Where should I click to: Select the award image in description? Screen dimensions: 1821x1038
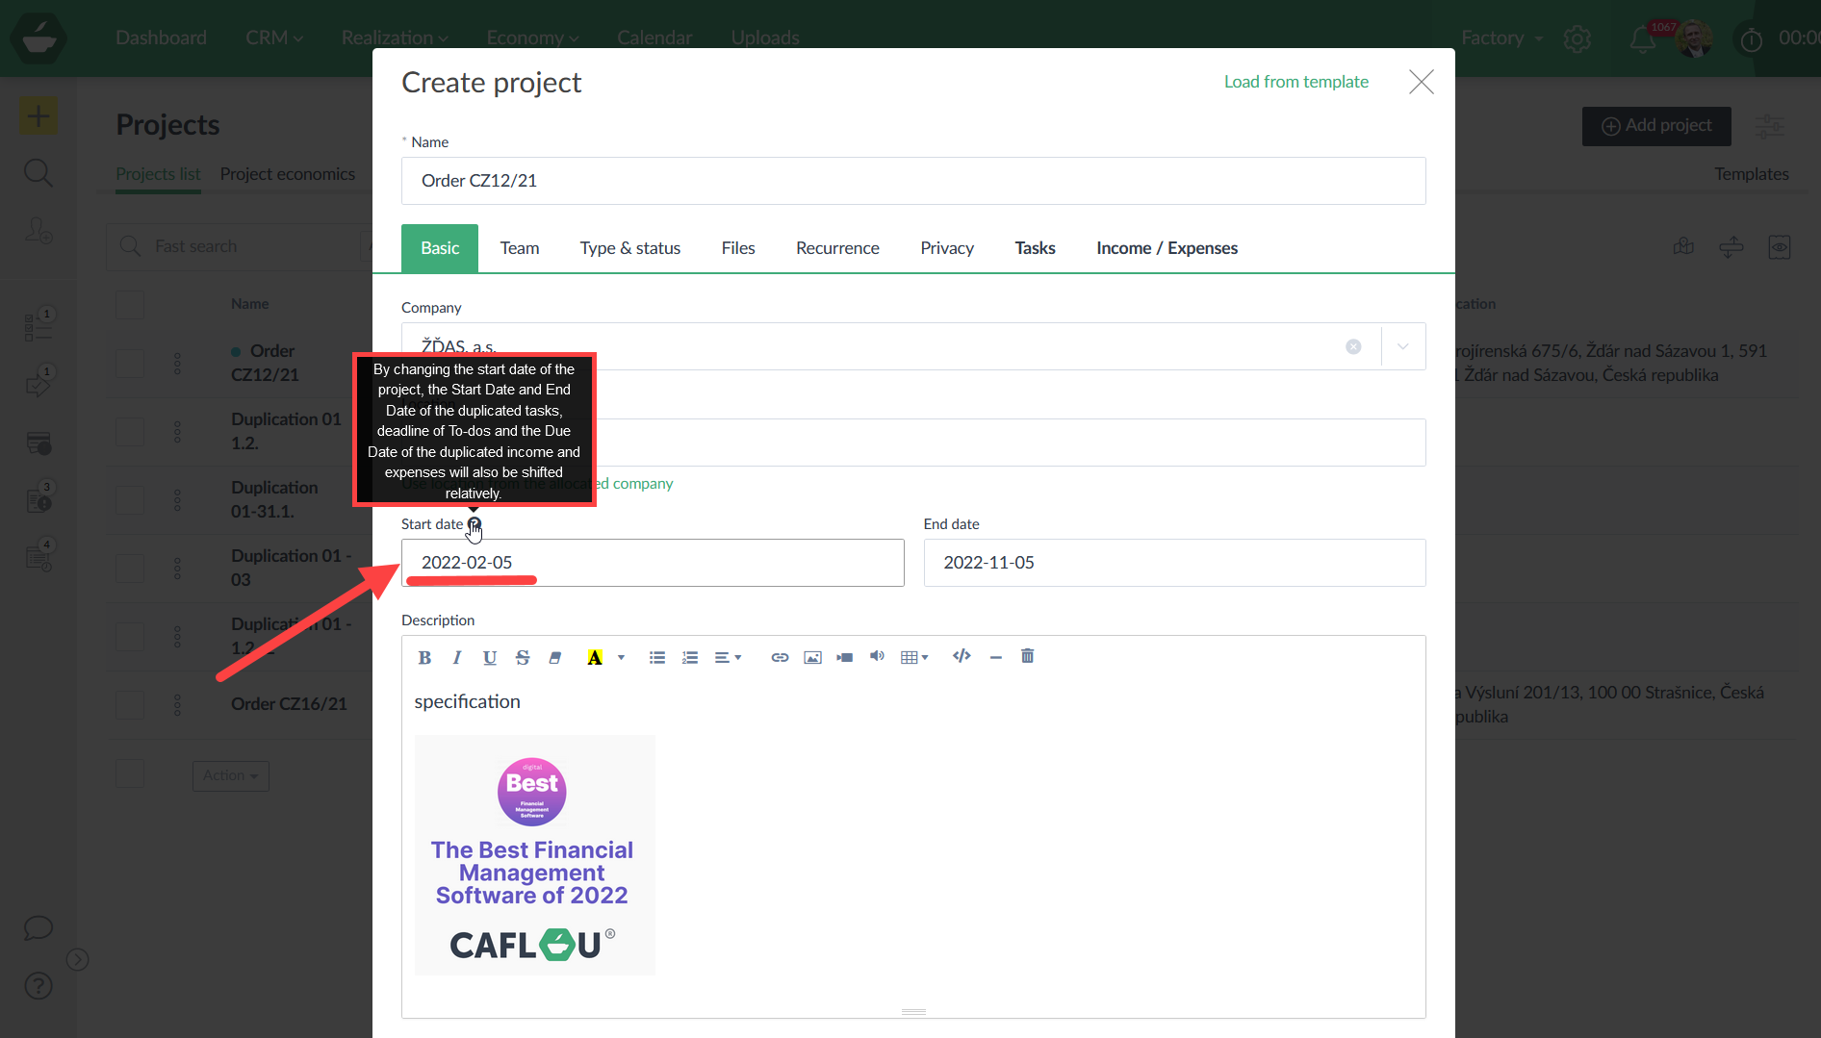coord(535,855)
